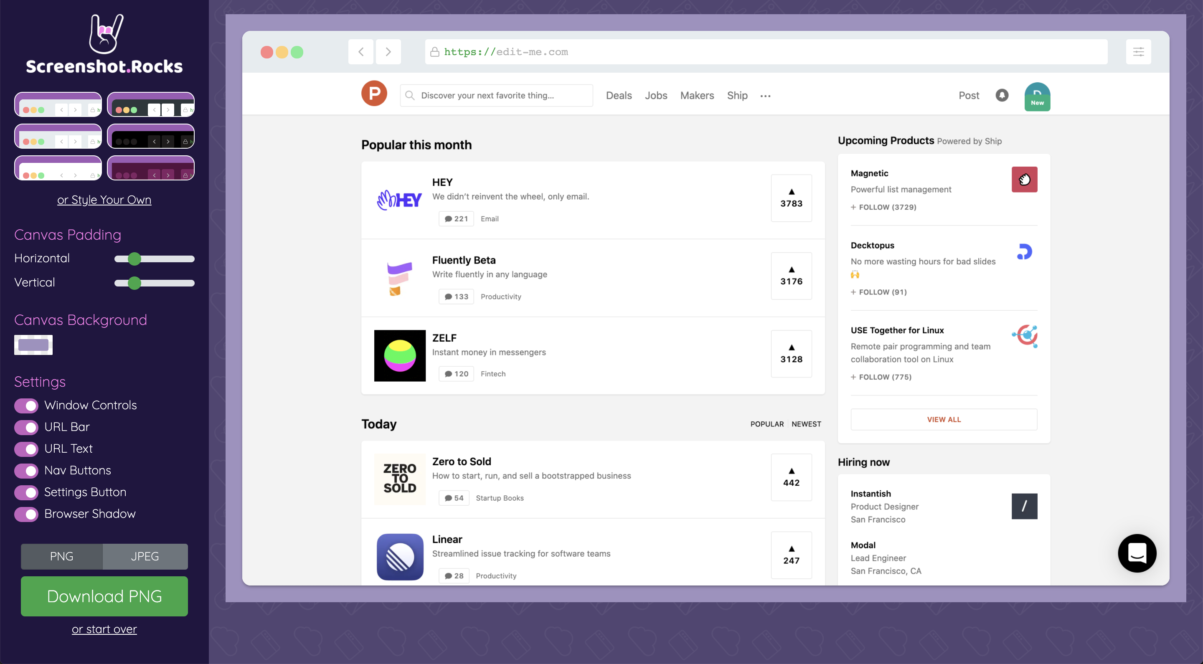Click the HEY hand logo
The width and height of the screenshot is (1203, 664).
(x=399, y=199)
